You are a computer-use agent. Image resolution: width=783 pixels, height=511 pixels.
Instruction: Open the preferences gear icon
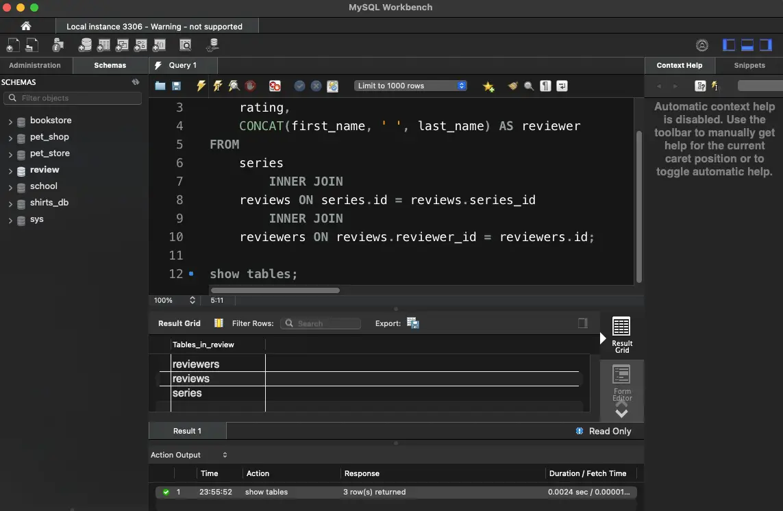tap(701, 45)
